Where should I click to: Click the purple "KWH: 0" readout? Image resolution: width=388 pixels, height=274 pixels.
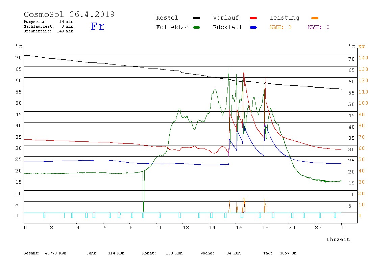point(319,27)
